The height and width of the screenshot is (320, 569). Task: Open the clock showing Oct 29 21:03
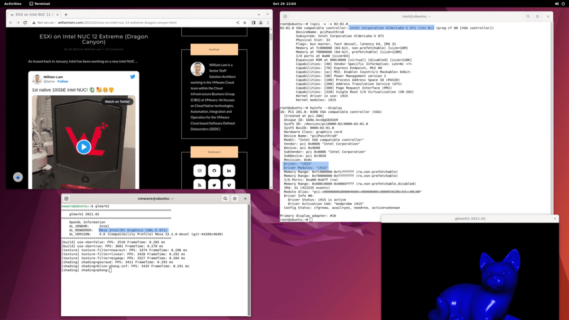pos(284,4)
